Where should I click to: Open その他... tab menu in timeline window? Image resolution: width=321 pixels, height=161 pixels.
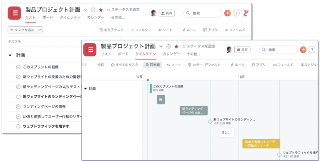pos(193,54)
